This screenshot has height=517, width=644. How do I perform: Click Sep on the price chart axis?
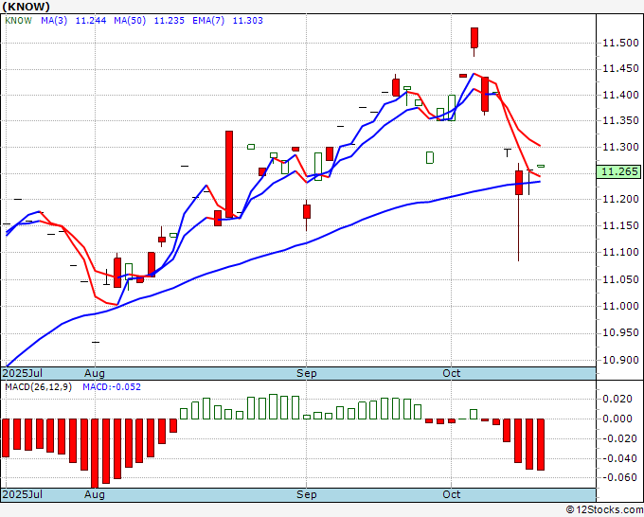(x=307, y=373)
